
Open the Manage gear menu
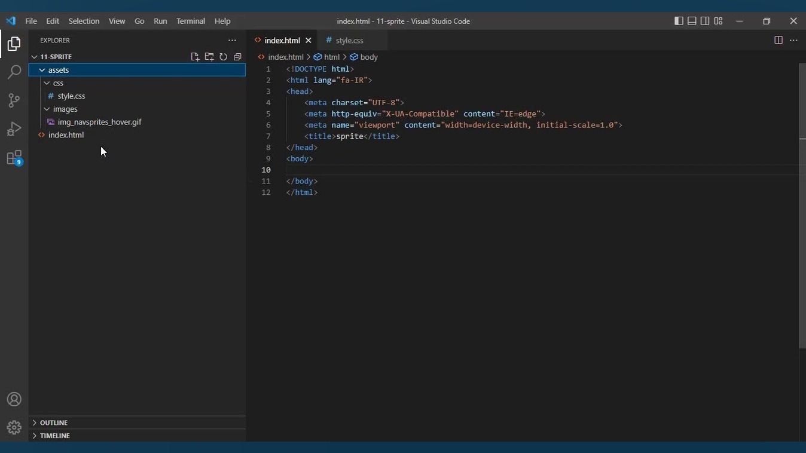click(x=14, y=427)
